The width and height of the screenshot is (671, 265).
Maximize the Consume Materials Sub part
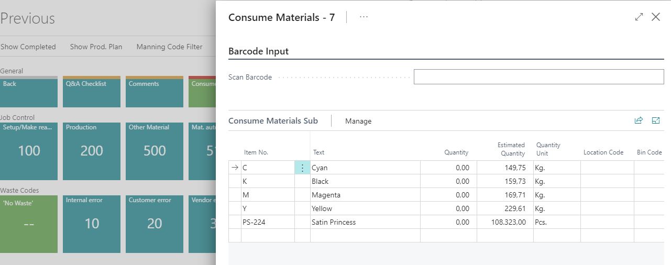[x=655, y=120]
